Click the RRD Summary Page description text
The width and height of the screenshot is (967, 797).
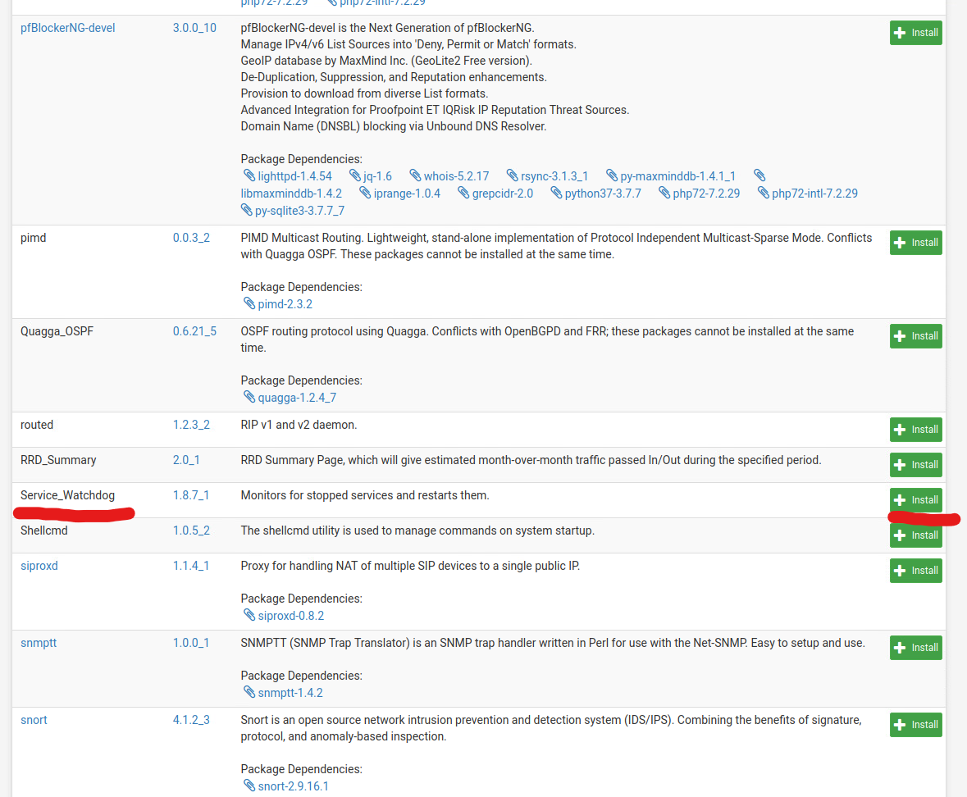pos(531,460)
